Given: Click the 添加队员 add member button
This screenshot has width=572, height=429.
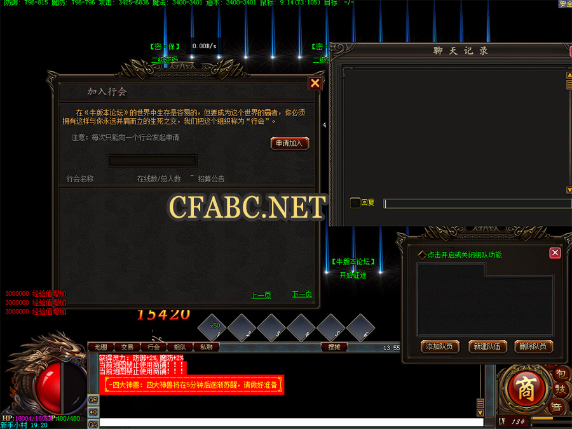Looking at the screenshot, I should (x=440, y=346).
